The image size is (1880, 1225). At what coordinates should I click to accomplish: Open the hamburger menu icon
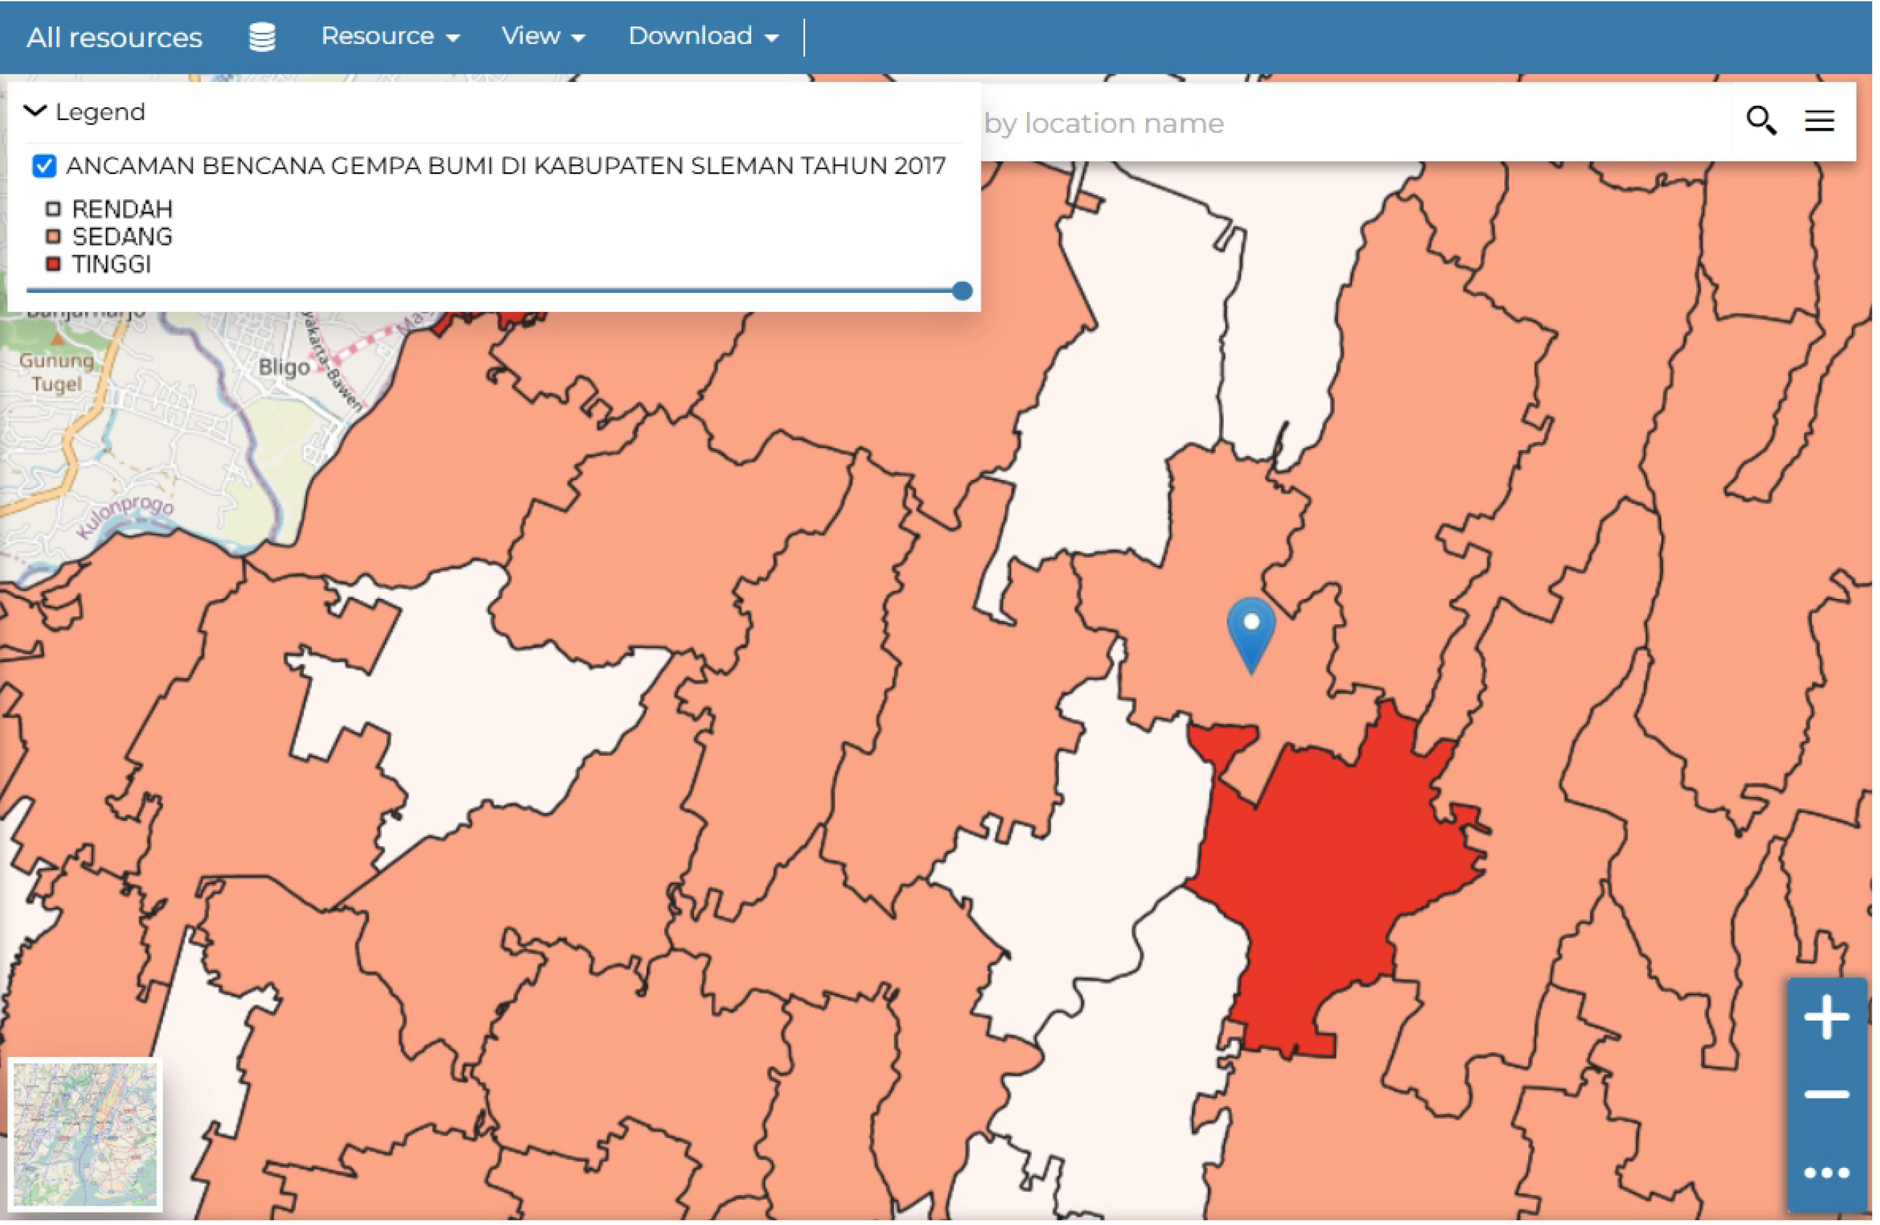(x=1819, y=121)
